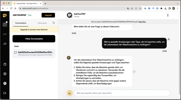Screen dimensions: 181x100
Task: Open the help question mark icon
Action: click(x=5, y=64)
